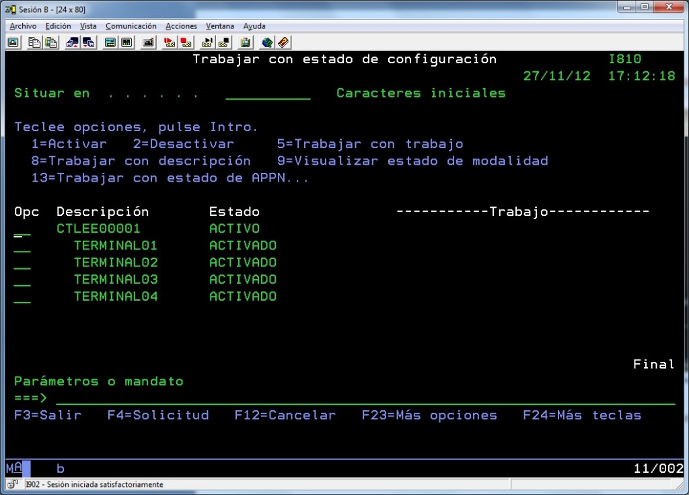Click 13=Trabajar con estado de APPN text
Image resolution: width=689 pixels, height=495 pixels.
pos(170,178)
